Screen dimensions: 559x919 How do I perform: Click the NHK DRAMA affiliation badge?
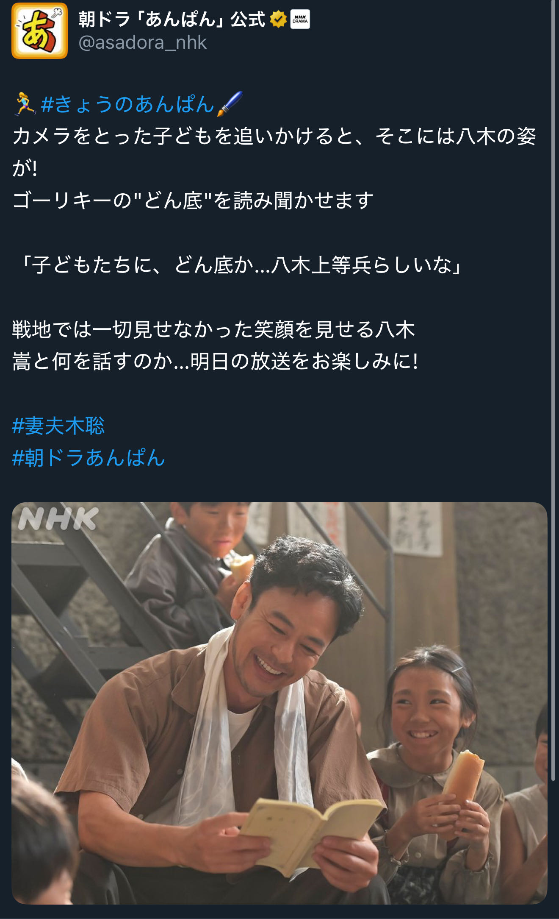tap(300, 19)
